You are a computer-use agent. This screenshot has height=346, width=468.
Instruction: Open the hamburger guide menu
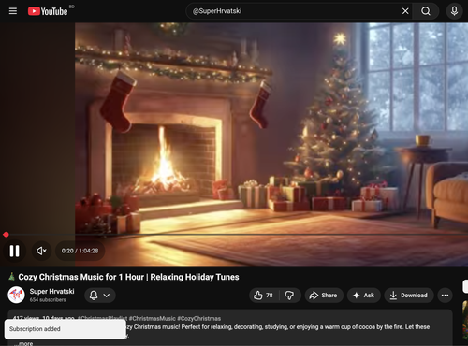[x=13, y=11]
